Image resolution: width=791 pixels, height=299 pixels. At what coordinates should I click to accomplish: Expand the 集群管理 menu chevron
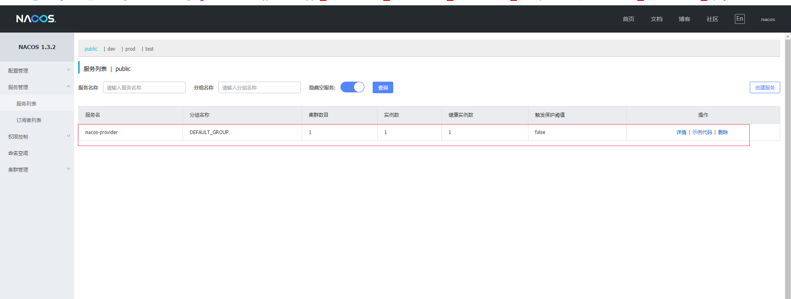[68, 169]
